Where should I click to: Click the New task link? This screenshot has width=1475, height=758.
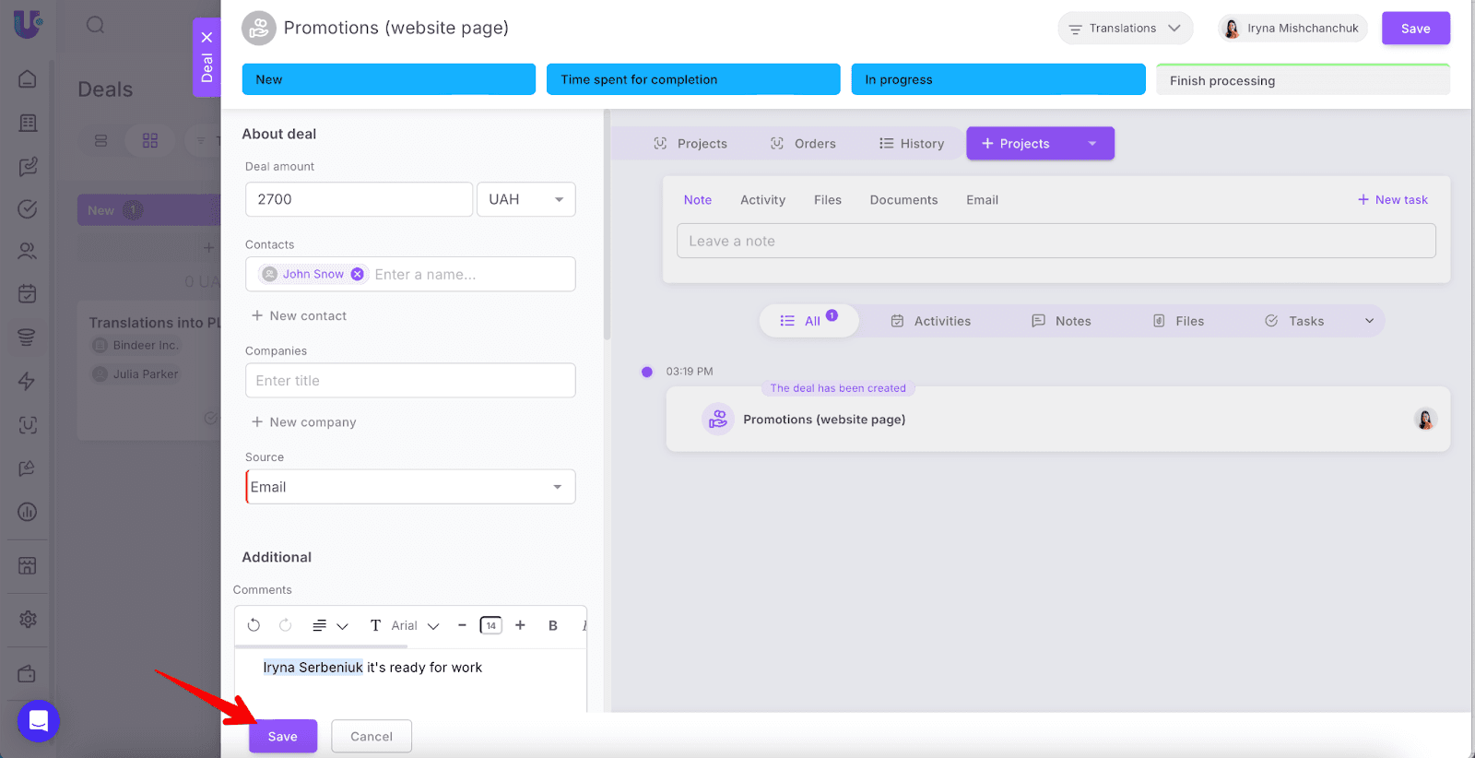click(1392, 200)
